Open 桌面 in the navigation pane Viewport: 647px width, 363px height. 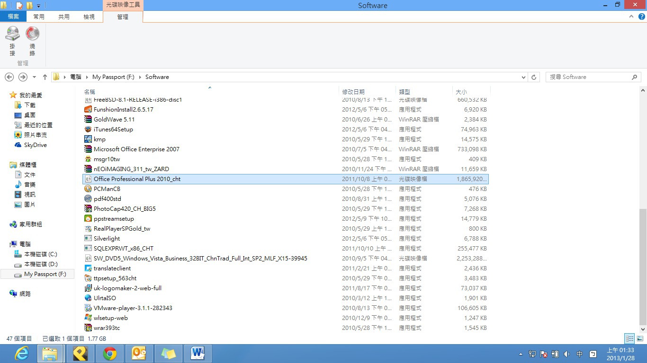click(x=30, y=115)
